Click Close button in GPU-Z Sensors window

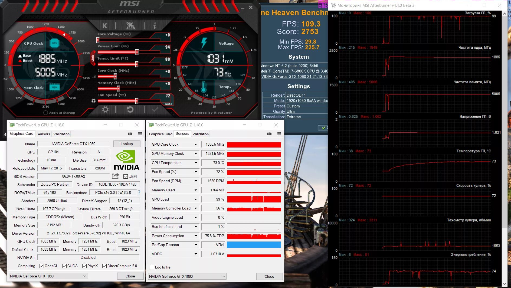pos(269,276)
